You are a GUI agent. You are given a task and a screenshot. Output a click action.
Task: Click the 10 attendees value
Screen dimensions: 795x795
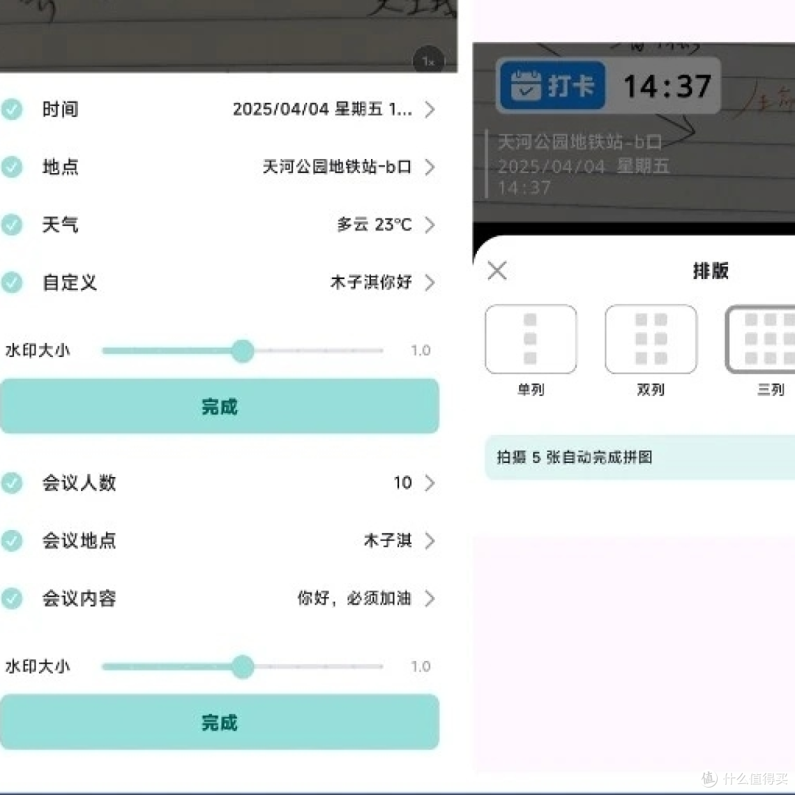click(x=403, y=483)
